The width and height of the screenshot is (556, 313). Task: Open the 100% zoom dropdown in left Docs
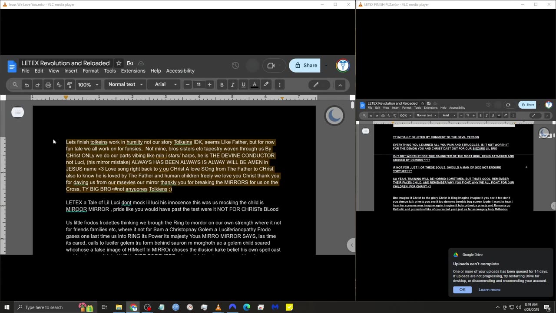[x=88, y=85]
